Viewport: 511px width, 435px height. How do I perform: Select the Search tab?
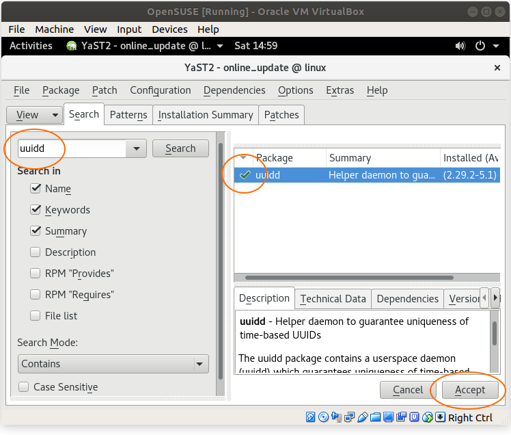click(84, 114)
